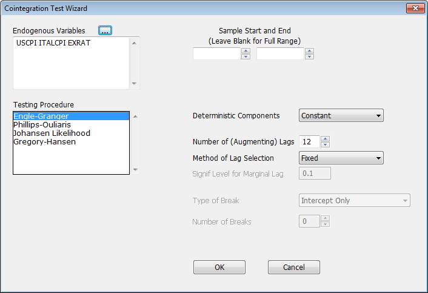The width and height of the screenshot is (428, 293).
Task: Increase the sample end spinner value
Action: tap(309, 51)
